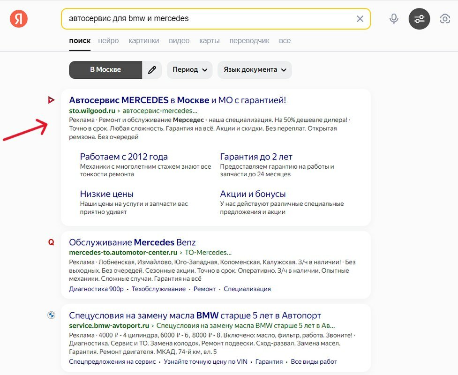This screenshot has width=458, height=375.
Task: Expand the "Язык документа" dropdown
Action: tap(255, 70)
